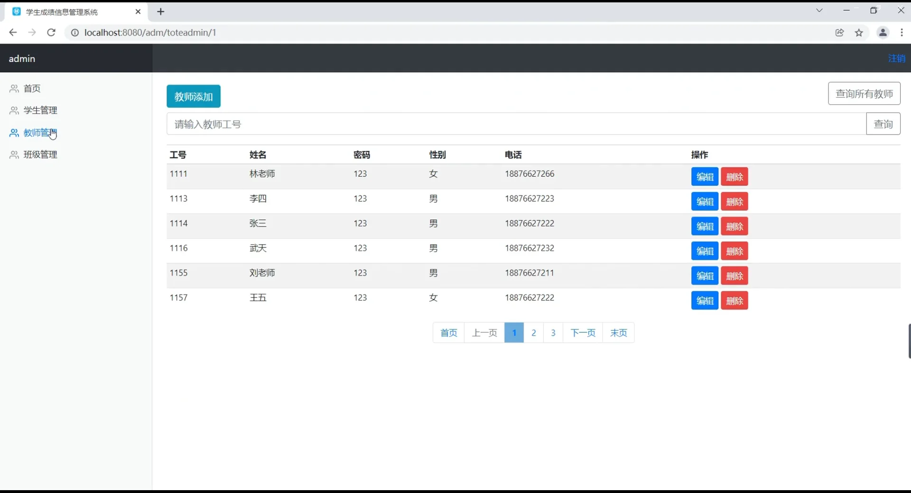The image size is (911, 493).
Task: Click the 班级管理 icon in sidebar
Action: click(x=13, y=155)
